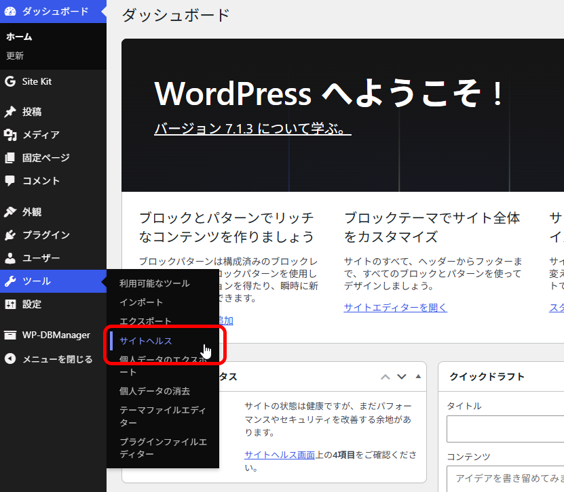
Task: Toggle the site health widget panel triangle
Action: (x=418, y=376)
